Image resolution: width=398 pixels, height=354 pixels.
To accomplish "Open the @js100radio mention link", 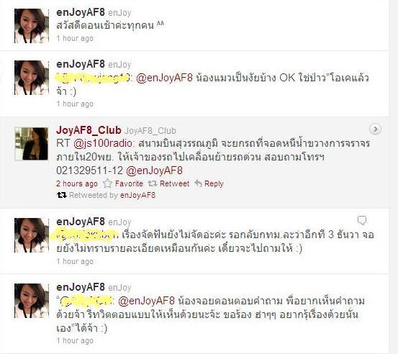I will click(102, 143).
